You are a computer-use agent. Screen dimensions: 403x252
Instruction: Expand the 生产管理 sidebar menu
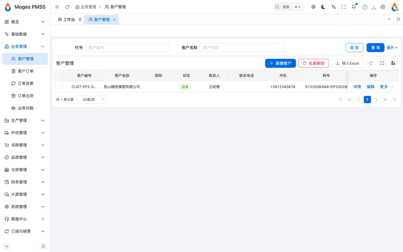coord(25,120)
